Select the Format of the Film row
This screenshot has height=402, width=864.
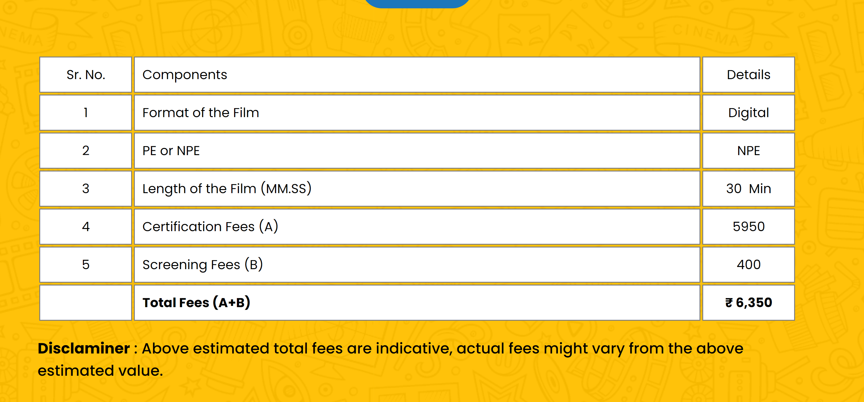click(x=201, y=113)
